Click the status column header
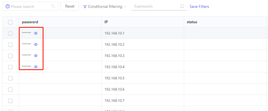 192,22
